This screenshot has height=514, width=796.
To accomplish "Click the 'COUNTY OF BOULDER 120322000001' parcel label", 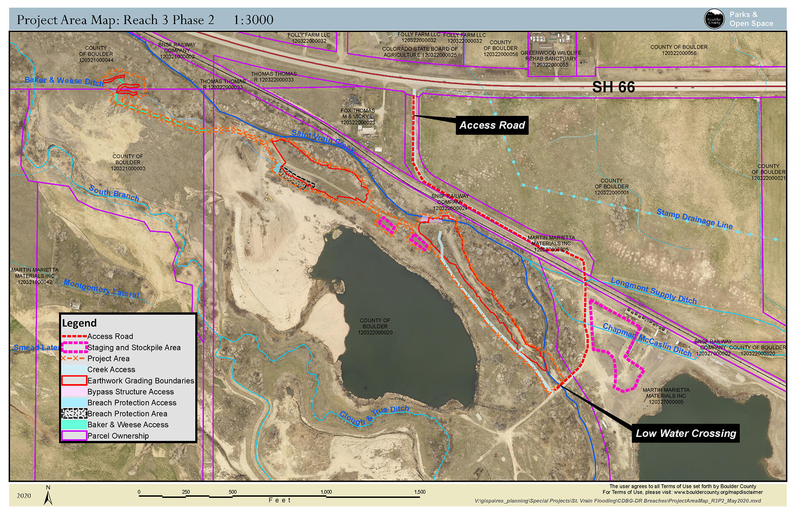I will (x=612, y=187).
